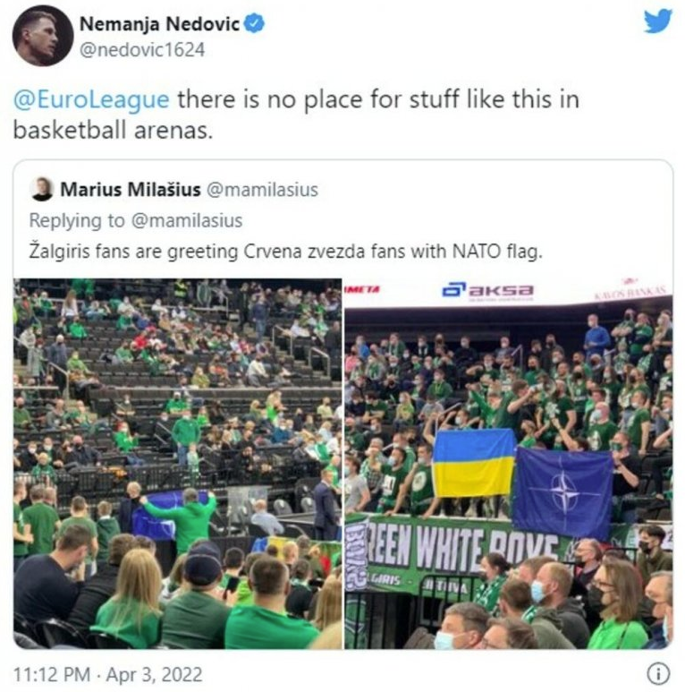Screen dimensions: 685x692
Task: Click the main tweet text about basketball arenas
Action: coord(296,115)
